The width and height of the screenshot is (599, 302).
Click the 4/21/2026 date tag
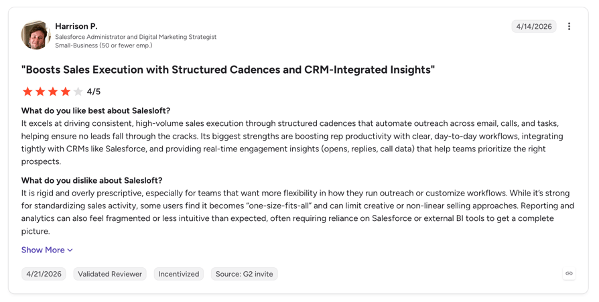pos(44,274)
